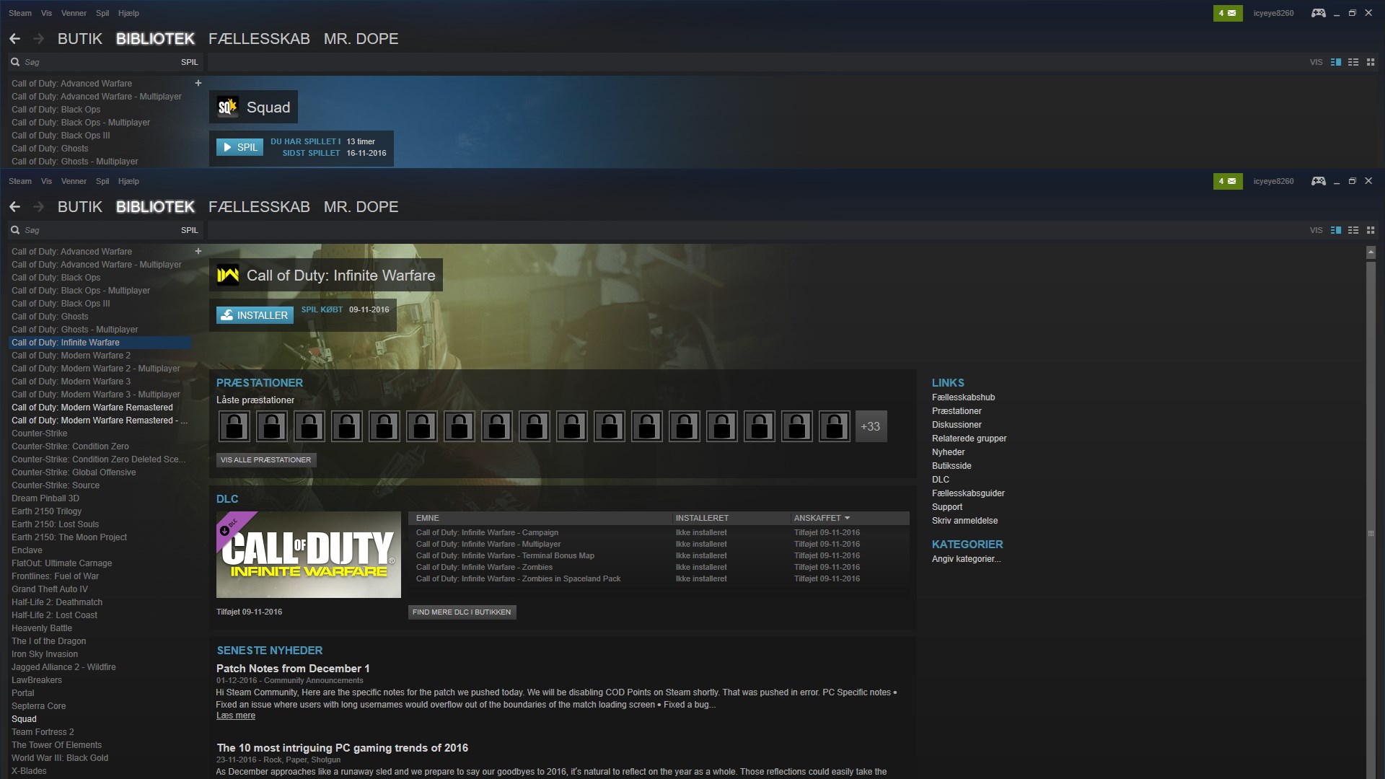Open inbox notifications in lower window
This screenshot has height=779, width=1385.
[x=1227, y=181]
